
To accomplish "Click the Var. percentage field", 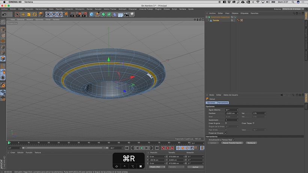I will pos(258,113).
